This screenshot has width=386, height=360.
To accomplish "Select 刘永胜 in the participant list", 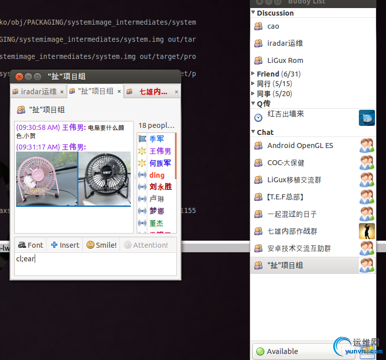I will click(157, 187).
